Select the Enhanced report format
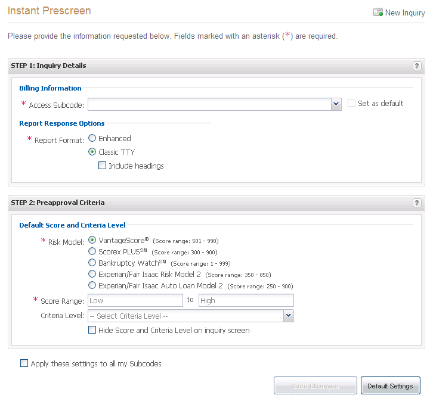430x417 pixels. pyautogui.click(x=92, y=138)
